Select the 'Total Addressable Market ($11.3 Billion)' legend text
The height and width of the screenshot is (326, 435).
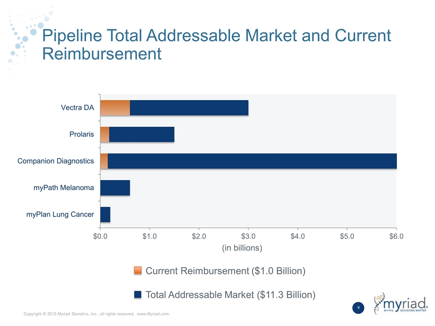tap(231, 295)
